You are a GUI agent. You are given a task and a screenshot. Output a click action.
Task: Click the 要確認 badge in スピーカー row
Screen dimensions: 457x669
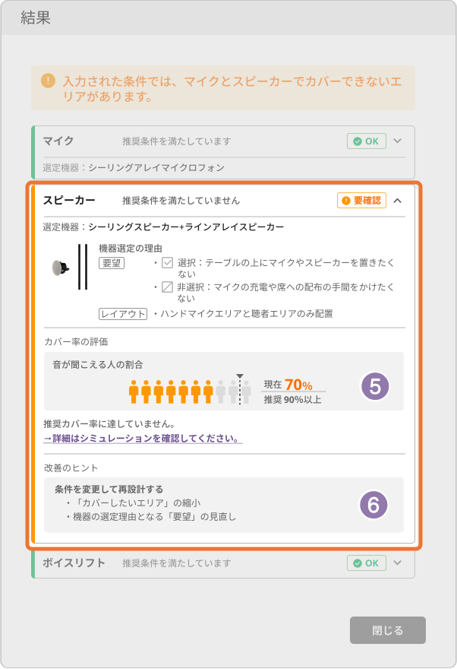361,201
